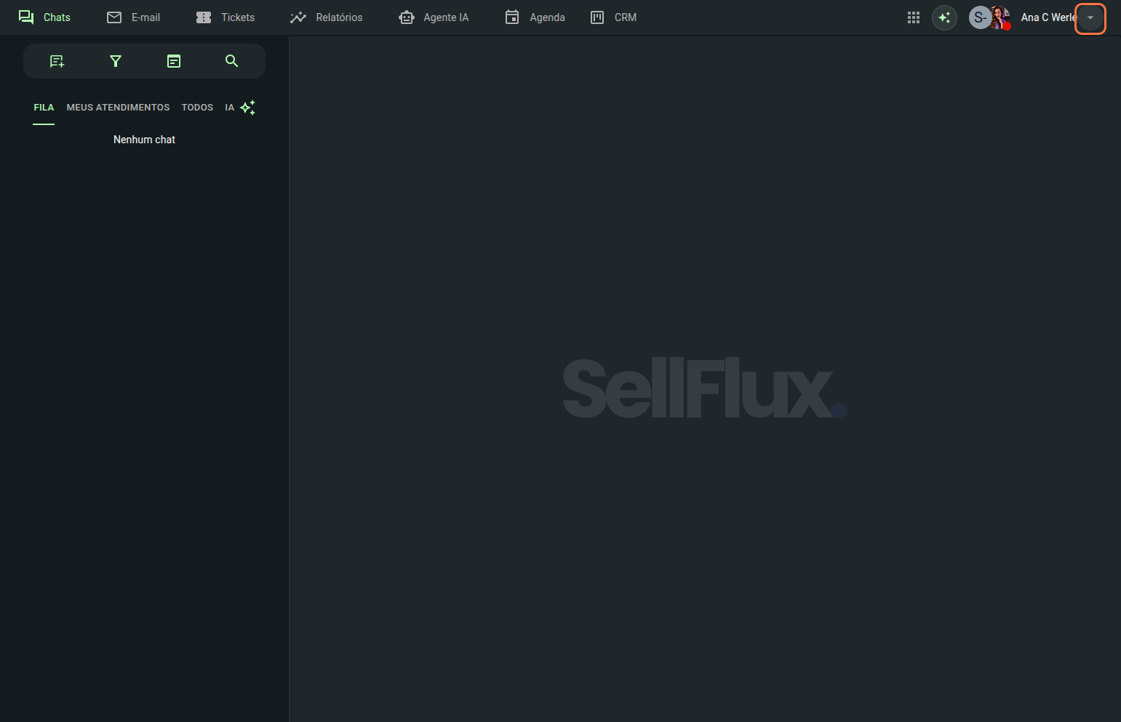Open the apps grid launcher icon
The image size is (1121, 722).
[x=914, y=17]
